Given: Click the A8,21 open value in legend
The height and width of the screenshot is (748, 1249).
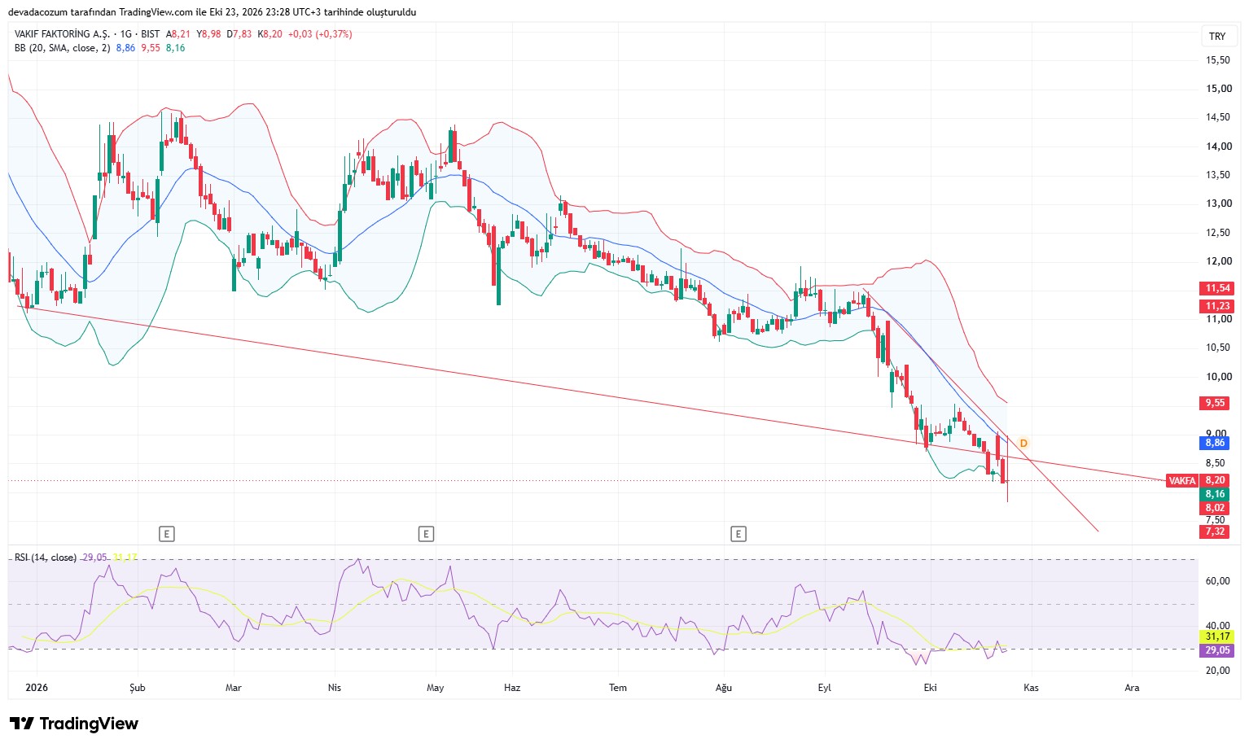Looking at the screenshot, I should [178, 34].
